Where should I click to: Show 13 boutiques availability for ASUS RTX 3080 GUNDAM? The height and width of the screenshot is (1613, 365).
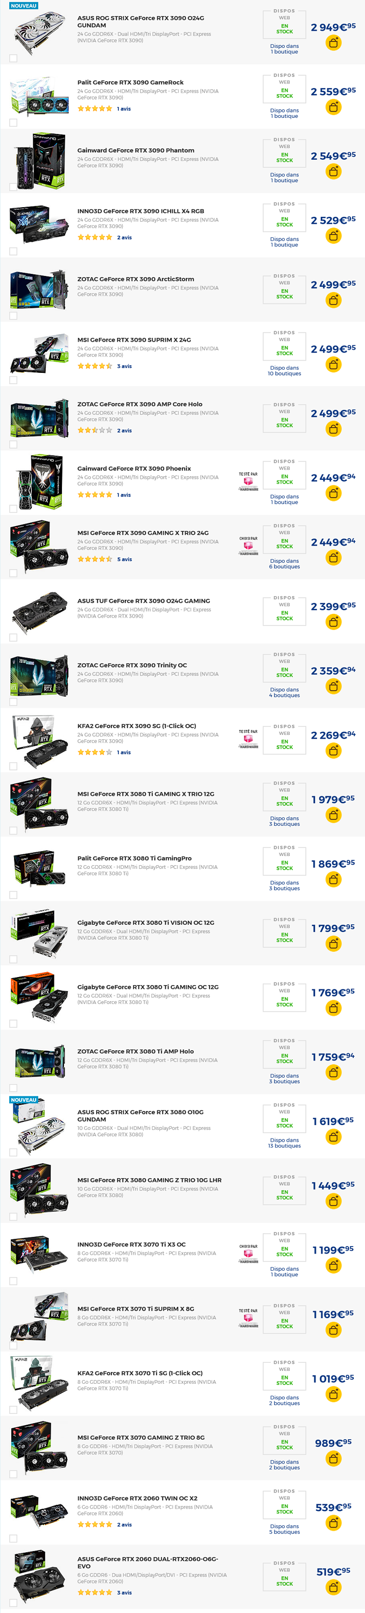284,1143
